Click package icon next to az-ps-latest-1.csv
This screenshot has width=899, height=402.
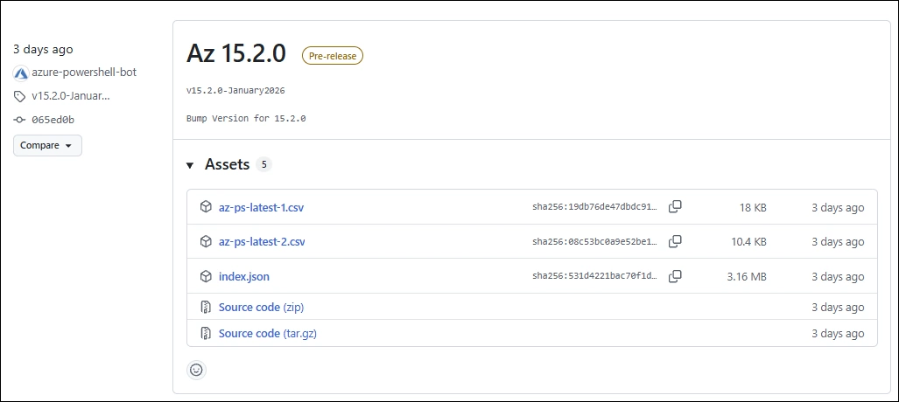pos(206,207)
